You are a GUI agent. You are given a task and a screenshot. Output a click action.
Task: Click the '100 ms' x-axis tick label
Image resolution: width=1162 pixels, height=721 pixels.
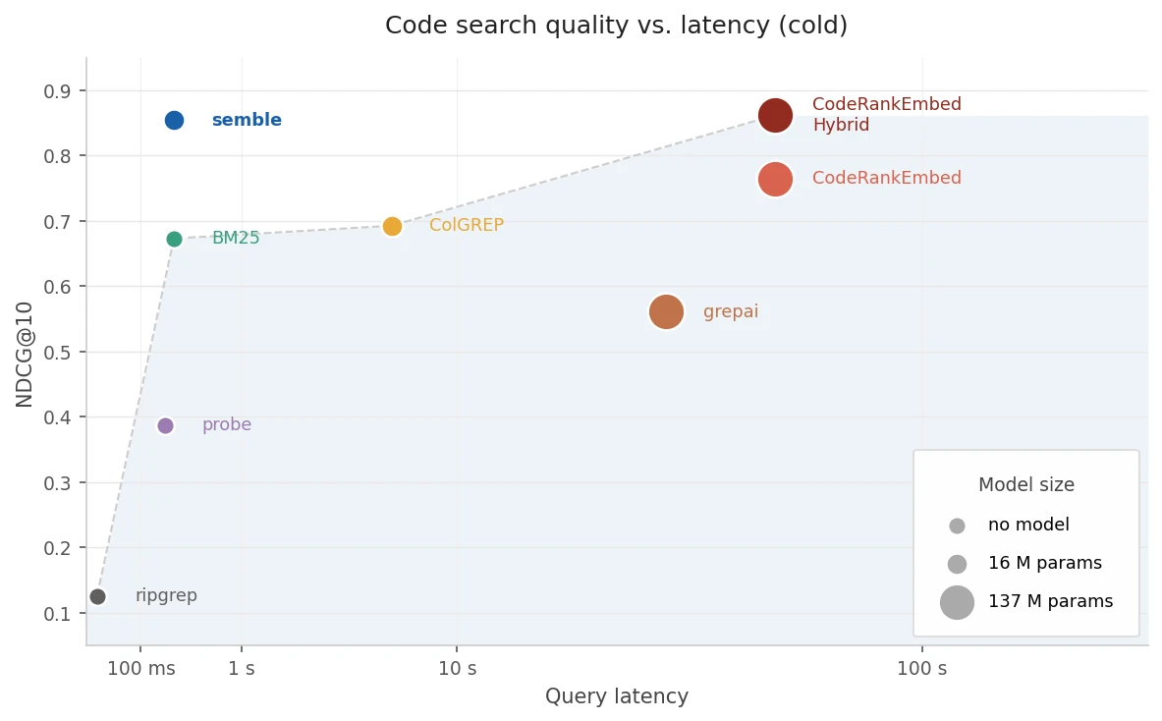point(140,668)
